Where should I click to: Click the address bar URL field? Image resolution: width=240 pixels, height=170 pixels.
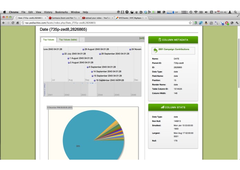click(x=106, y=23)
